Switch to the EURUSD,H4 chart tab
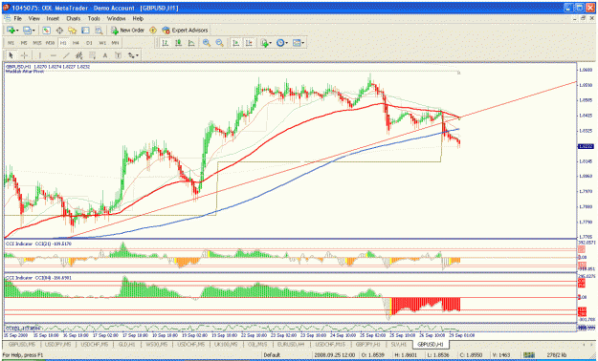 (291, 344)
